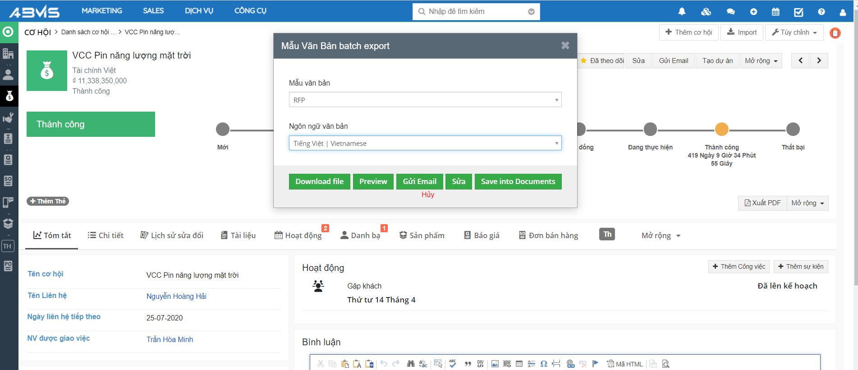The image size is (858, 370).
Task: Expand the 'Tùy chỉnh' dropdown
Action: (794, 32)
